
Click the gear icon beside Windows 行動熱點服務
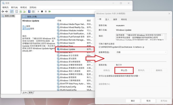click(58, 81)
